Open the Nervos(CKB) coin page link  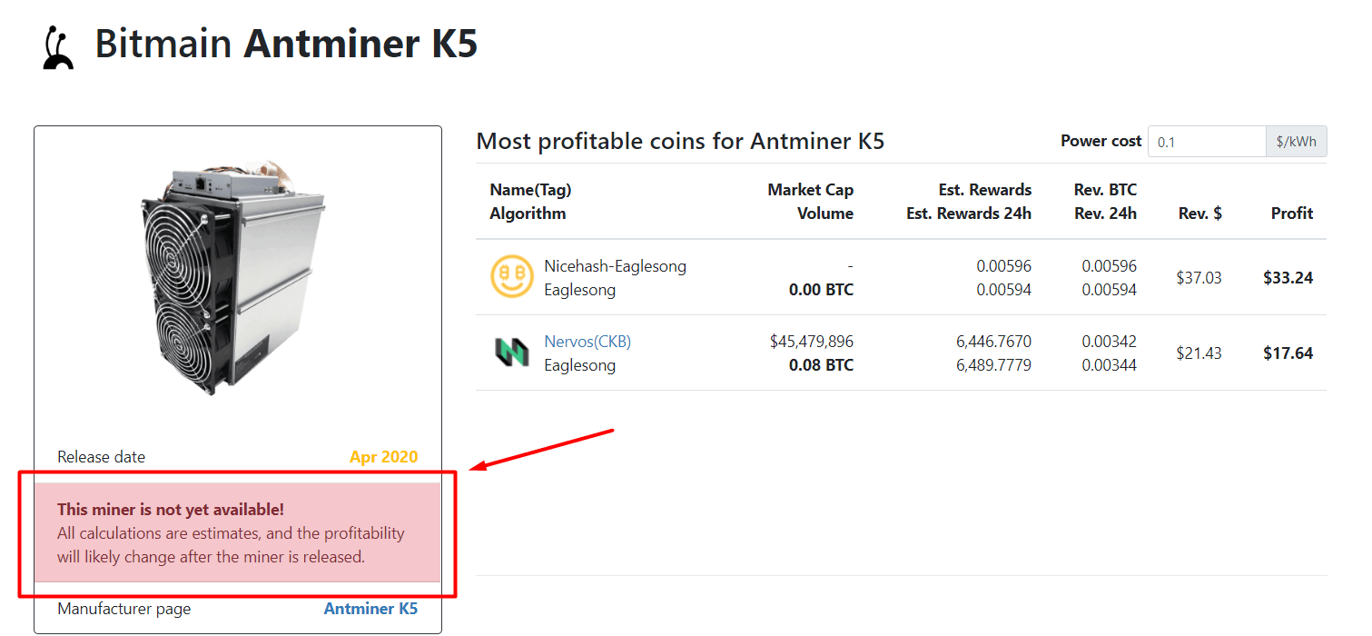pyautogui.click(x=587, y=341)
